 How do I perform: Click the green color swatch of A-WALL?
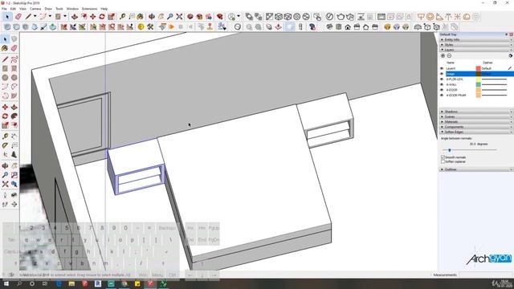[x=479, y=84]
